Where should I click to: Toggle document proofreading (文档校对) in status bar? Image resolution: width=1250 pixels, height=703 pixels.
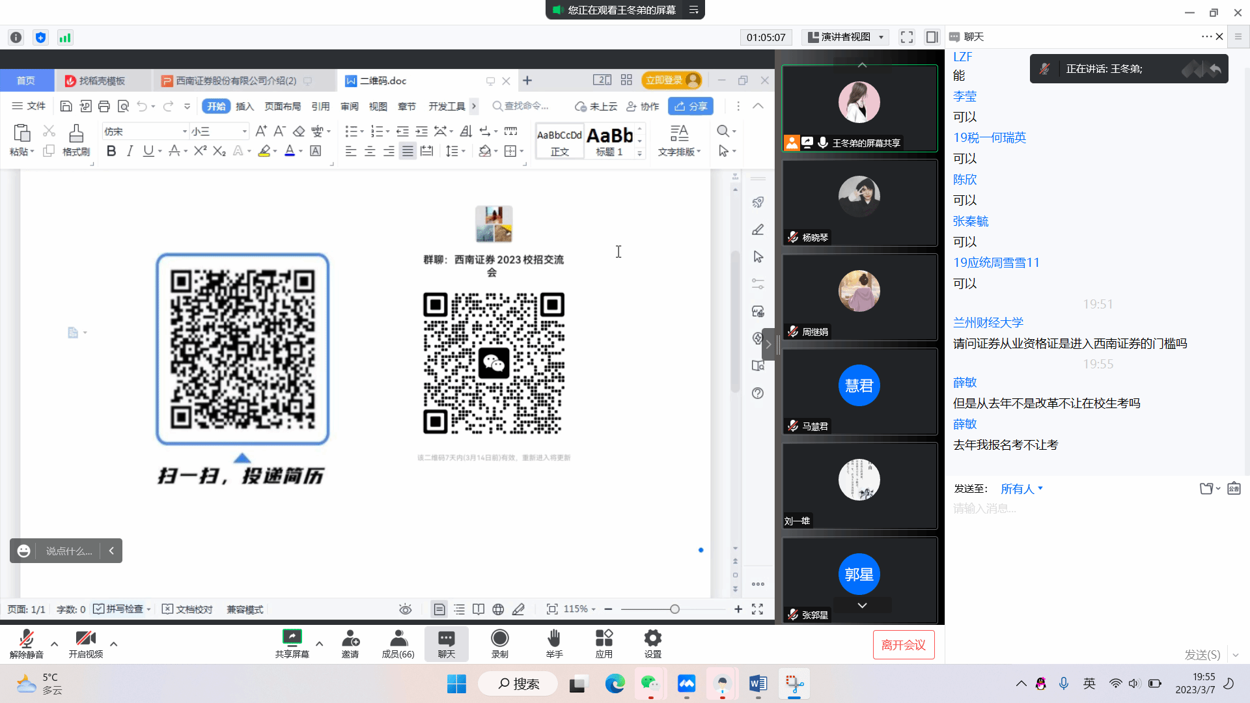[187, 609]
